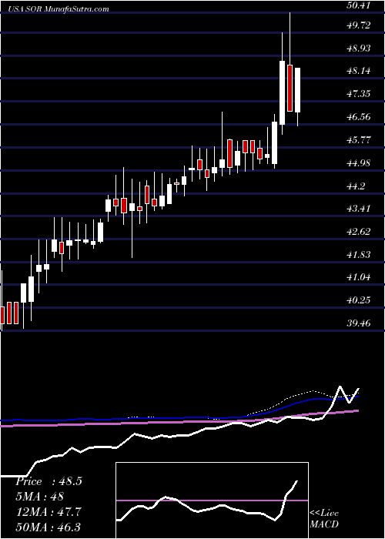Select the 44.2 price axis label
Screen dimensions: 385x539
(356, 186)
